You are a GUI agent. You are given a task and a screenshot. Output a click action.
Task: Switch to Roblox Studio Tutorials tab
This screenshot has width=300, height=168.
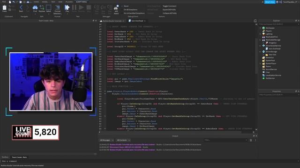tap(112, 21)
